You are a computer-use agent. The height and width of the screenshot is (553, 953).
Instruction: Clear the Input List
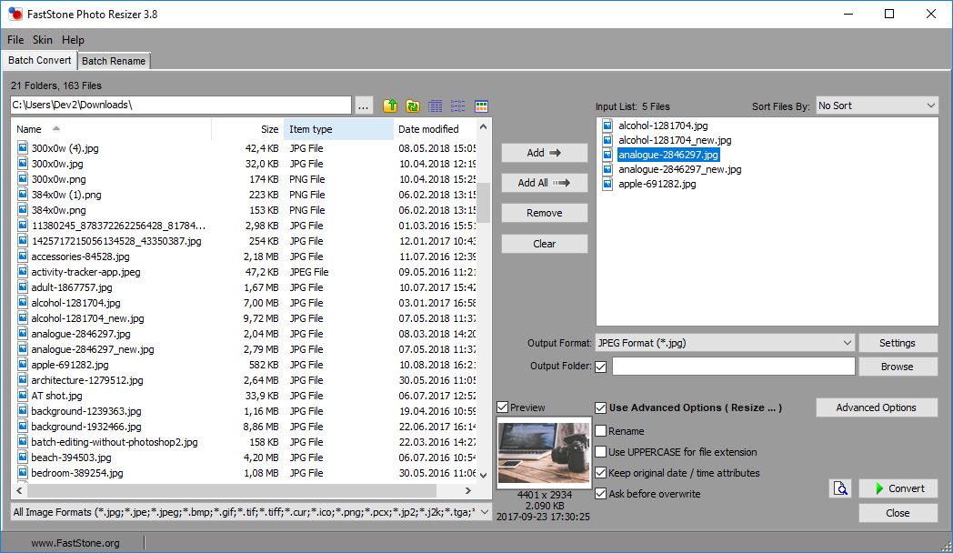[545, 244]
